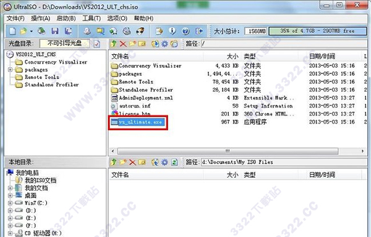Sort image files by 文件名 column header
371x237 pixels.
(x=156, y=56)
